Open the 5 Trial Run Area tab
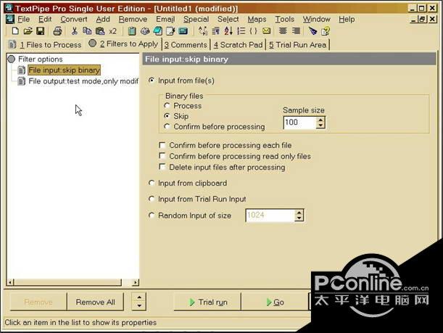Image resolution: width=443 pixels, height=333 pixels. tap(297, 45)
